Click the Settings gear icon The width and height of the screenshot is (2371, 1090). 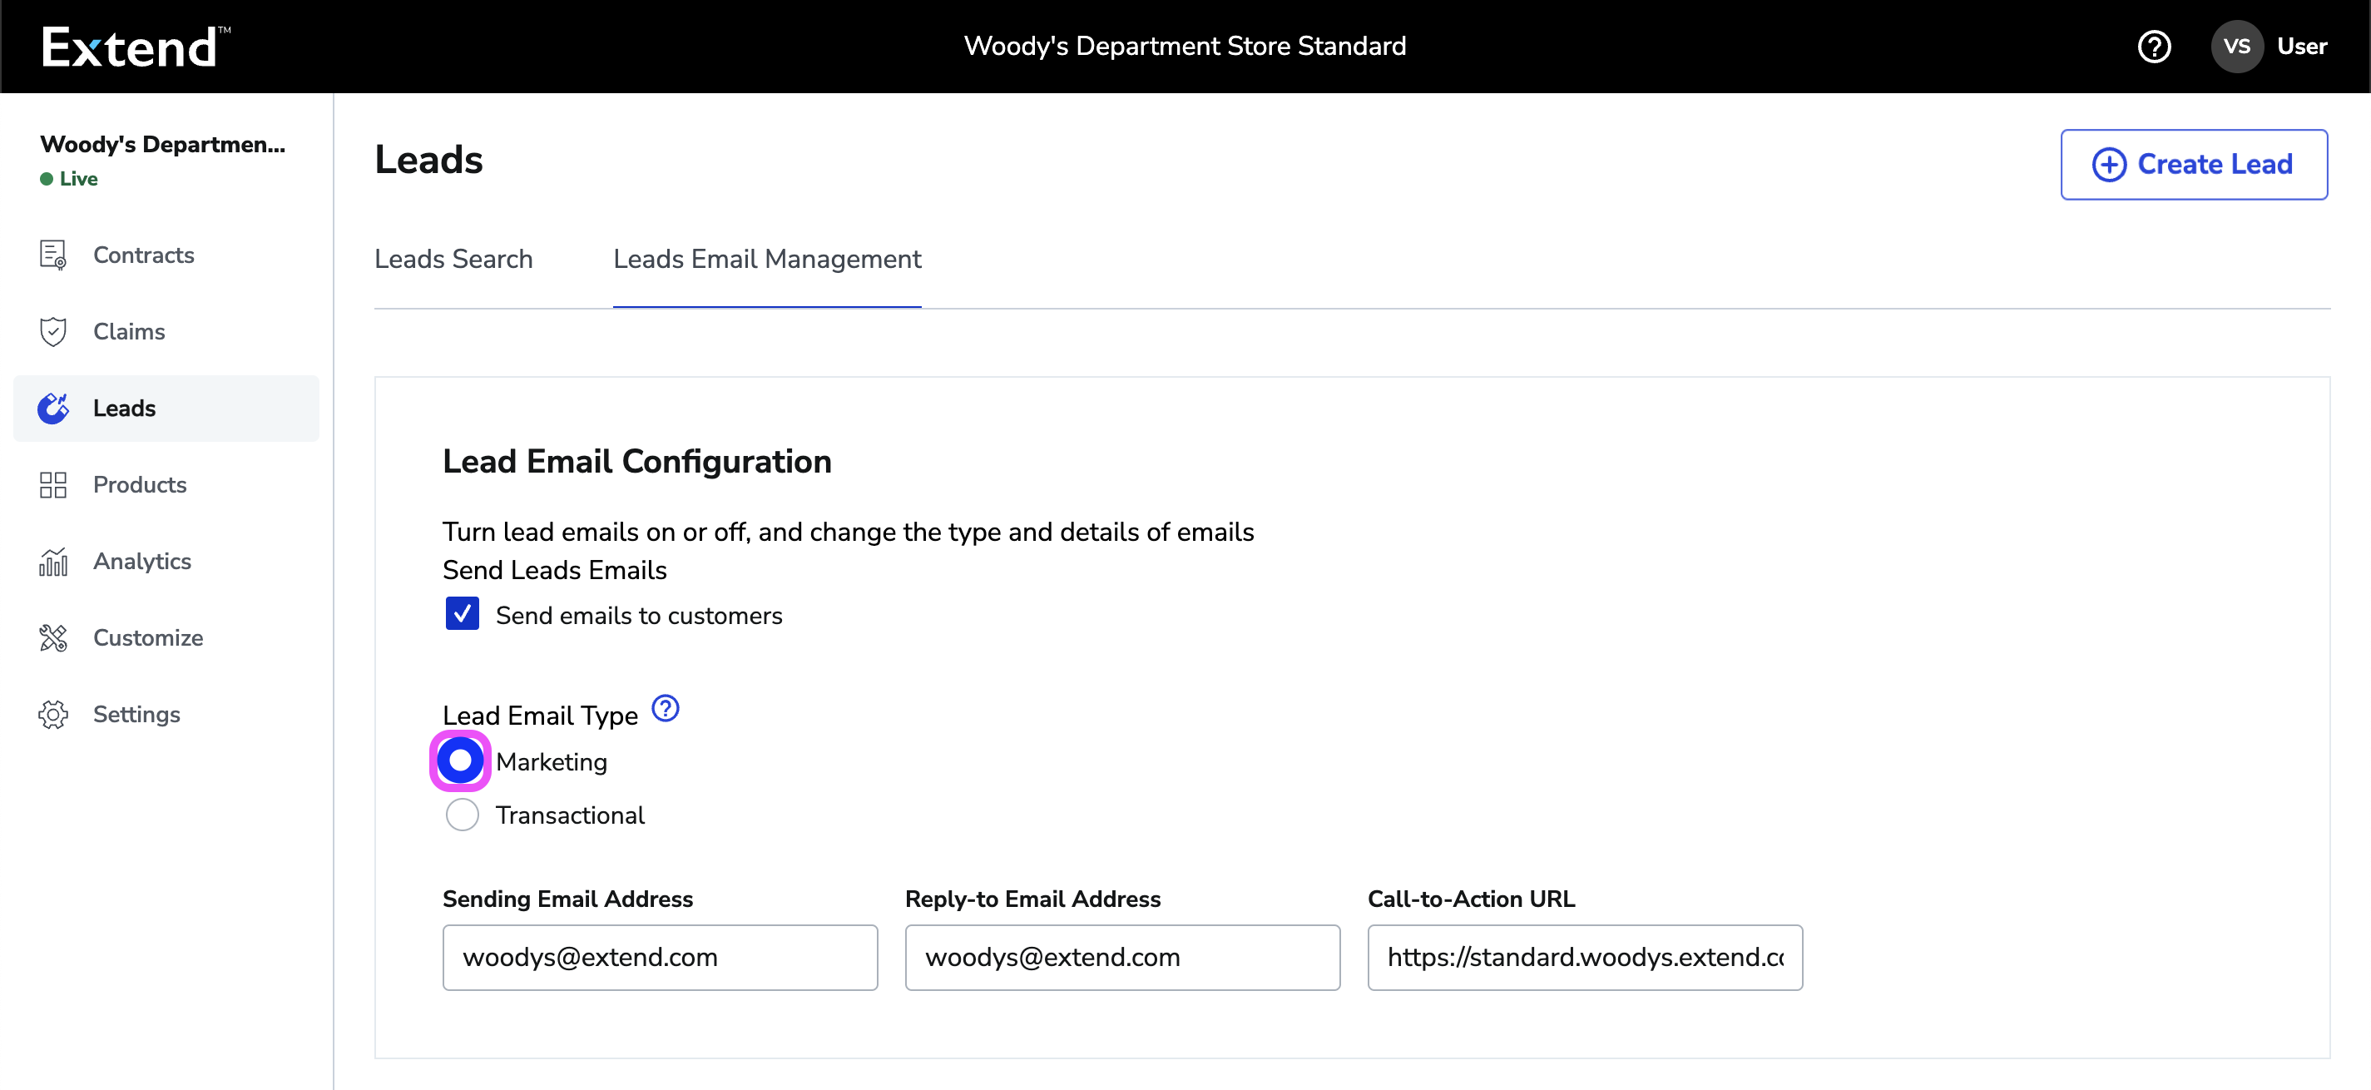click(x=53, y=713)
